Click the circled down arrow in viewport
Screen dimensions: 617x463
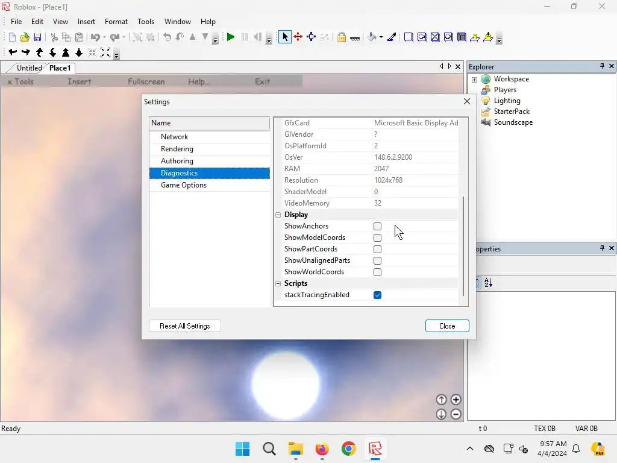tap(442, 414)
